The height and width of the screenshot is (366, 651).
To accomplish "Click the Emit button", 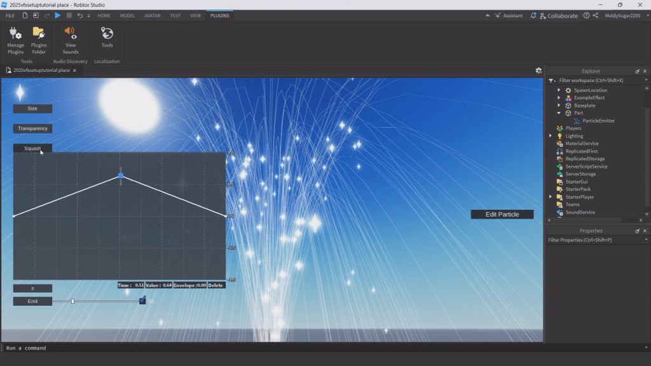I will (x=32, y=301).
